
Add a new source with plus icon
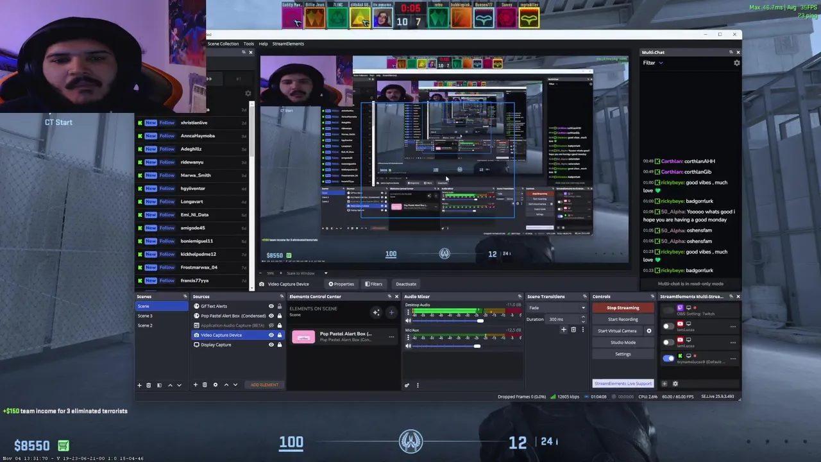[x=196, y=385]
